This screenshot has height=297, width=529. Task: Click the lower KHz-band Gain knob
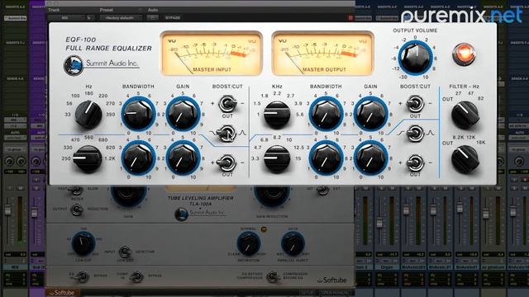370,158
